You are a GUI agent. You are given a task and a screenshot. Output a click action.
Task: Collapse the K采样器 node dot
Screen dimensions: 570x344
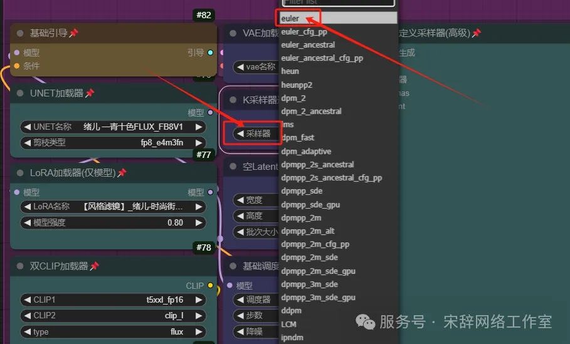coord(233,100)
